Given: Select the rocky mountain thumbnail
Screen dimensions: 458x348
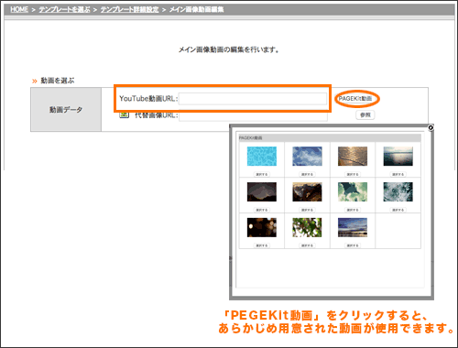Looking at the screenshot, I should [307, 192].
